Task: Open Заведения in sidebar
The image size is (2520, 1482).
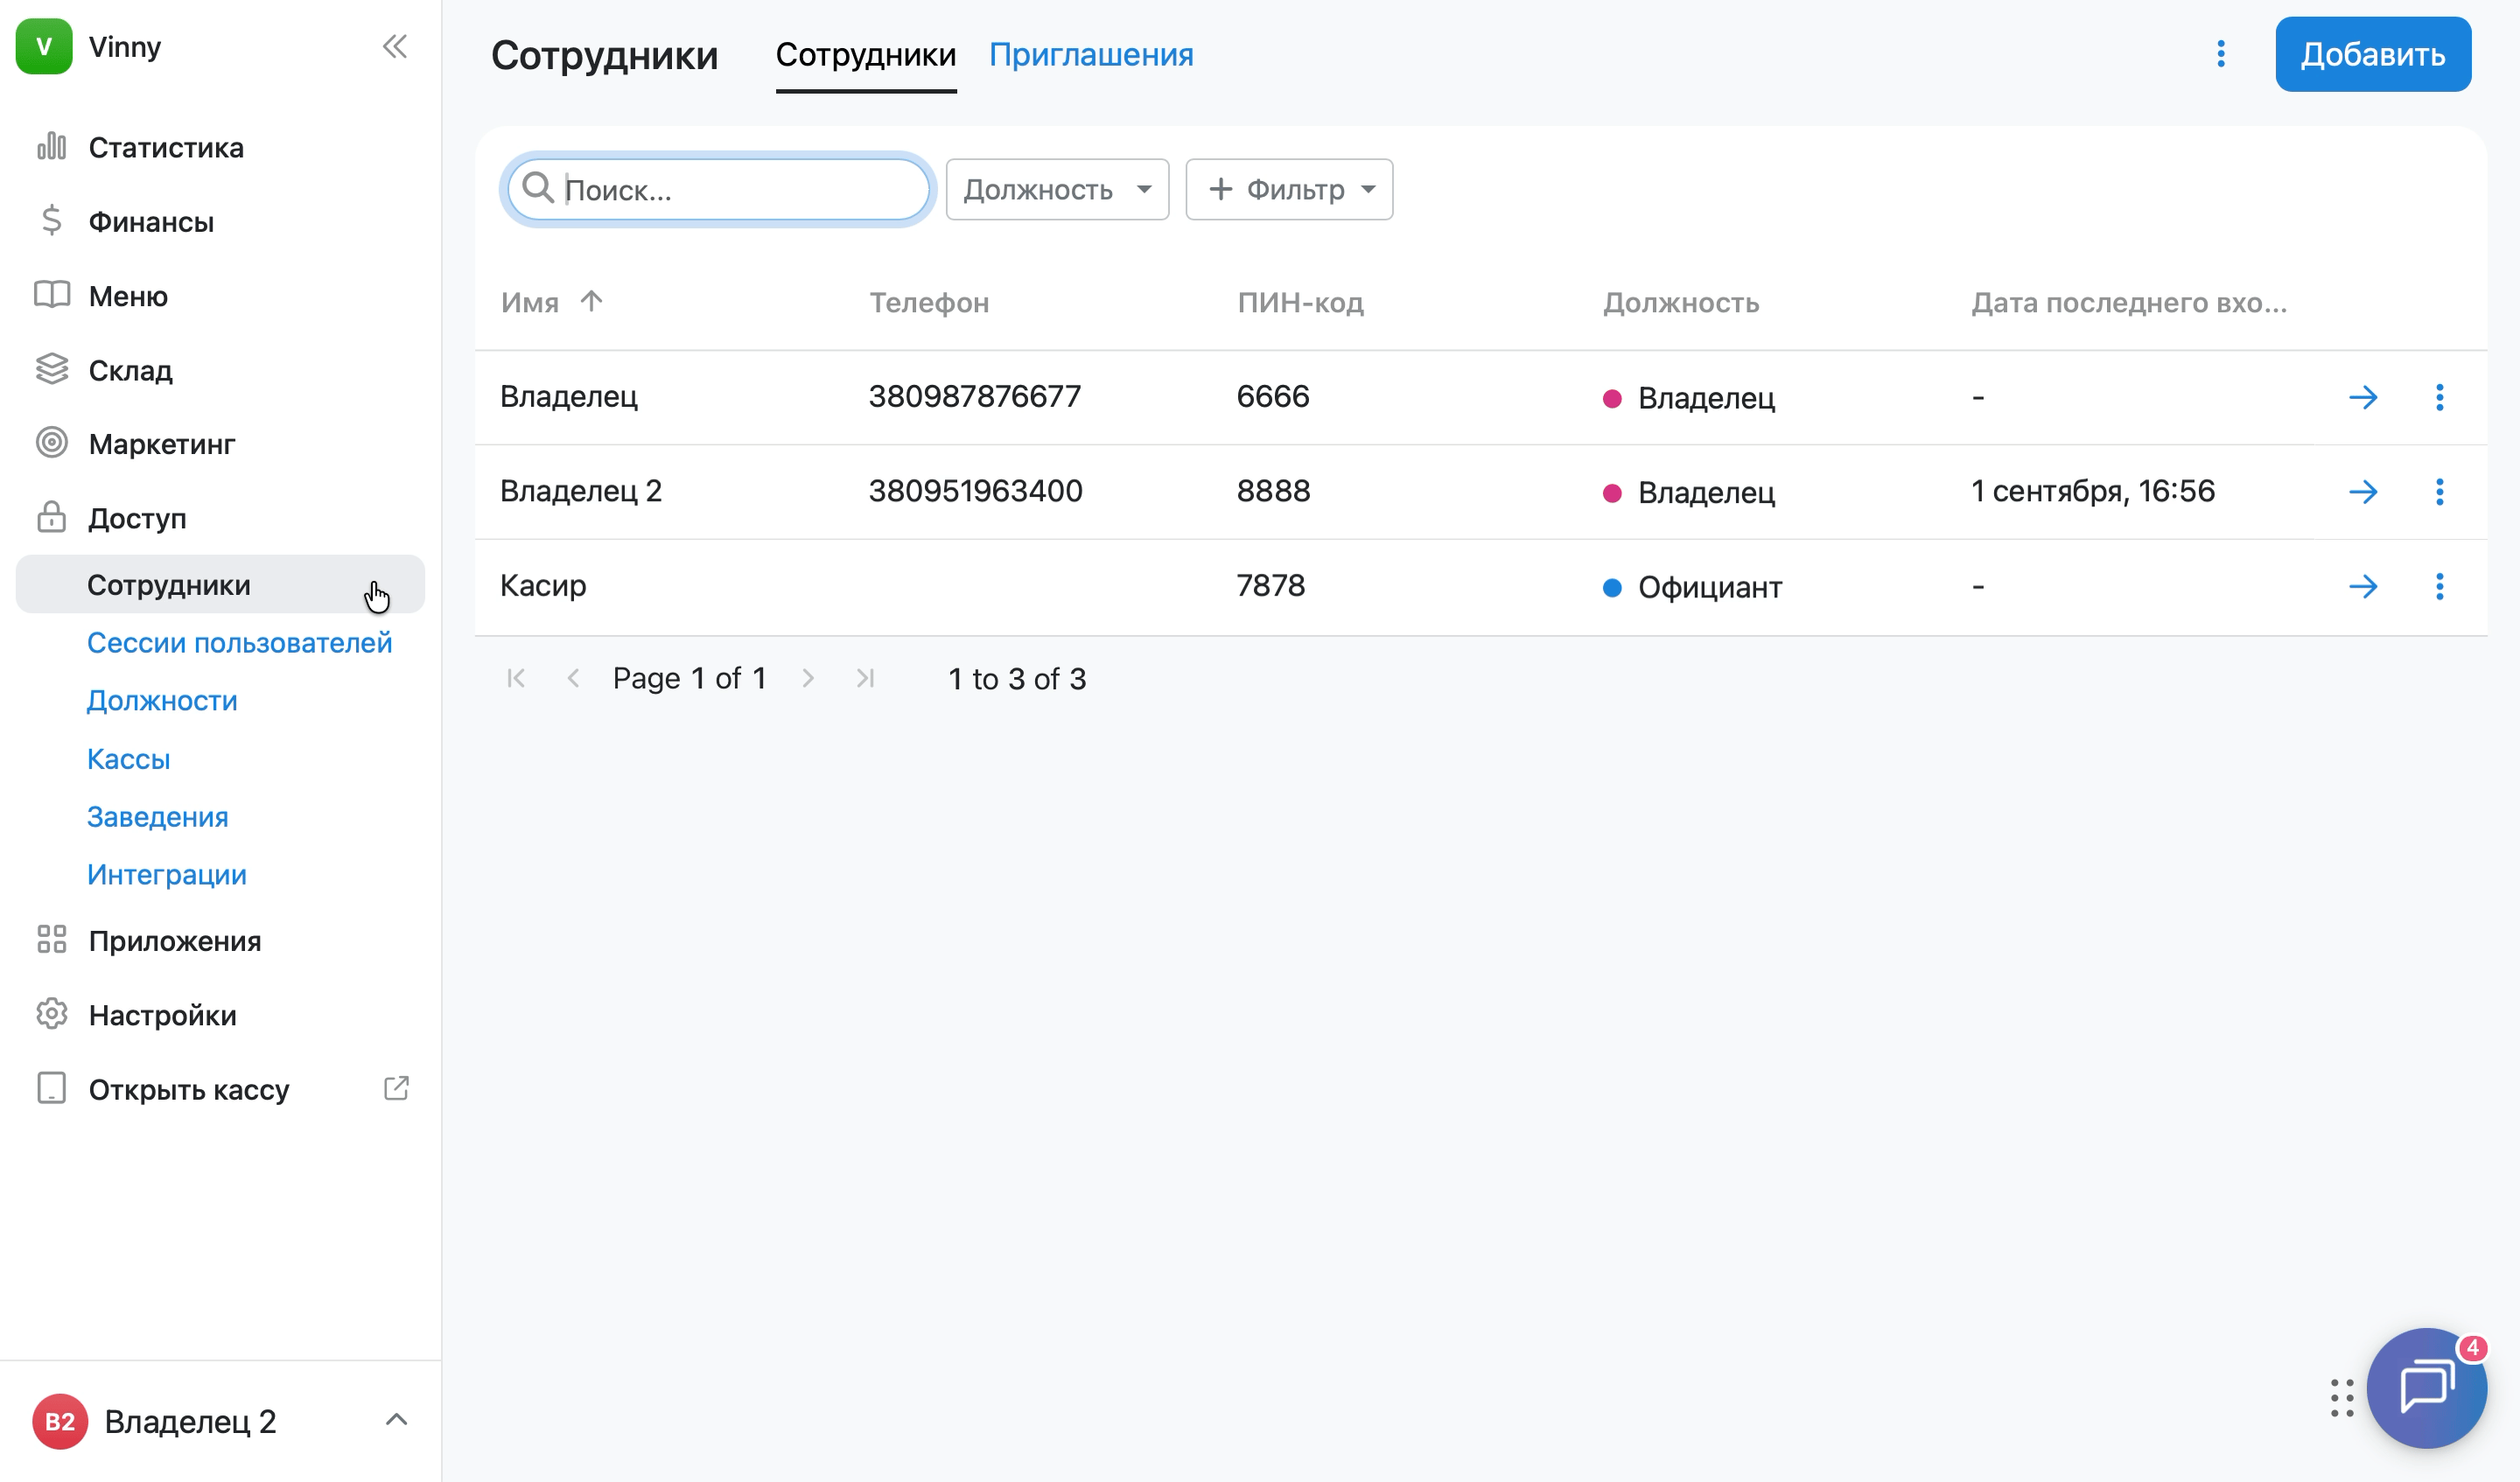Action: coord(157,816)
